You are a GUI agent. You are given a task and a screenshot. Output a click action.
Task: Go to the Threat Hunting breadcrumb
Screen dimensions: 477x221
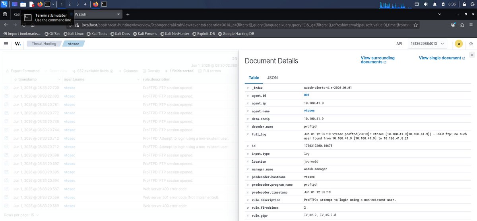pyautogui.click(x=44, y=44)
